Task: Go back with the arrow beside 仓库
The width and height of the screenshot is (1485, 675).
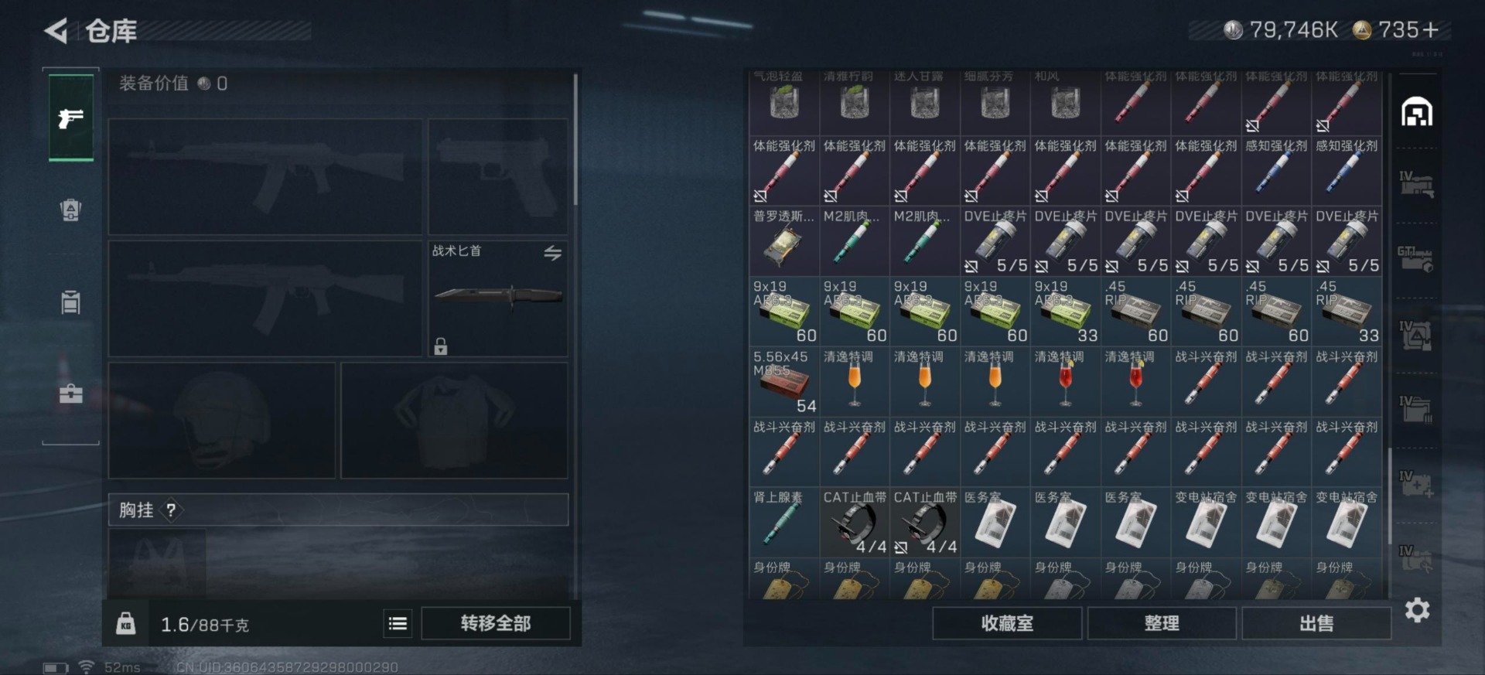Action: coord(56,31)
